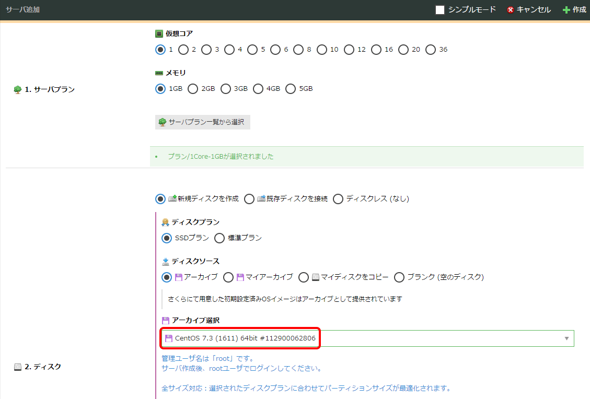Image resolution: width=590 pixels, height=399 pixels.
Task: Click the ディスク drive icon in sidebar
Action: (18, 367)
